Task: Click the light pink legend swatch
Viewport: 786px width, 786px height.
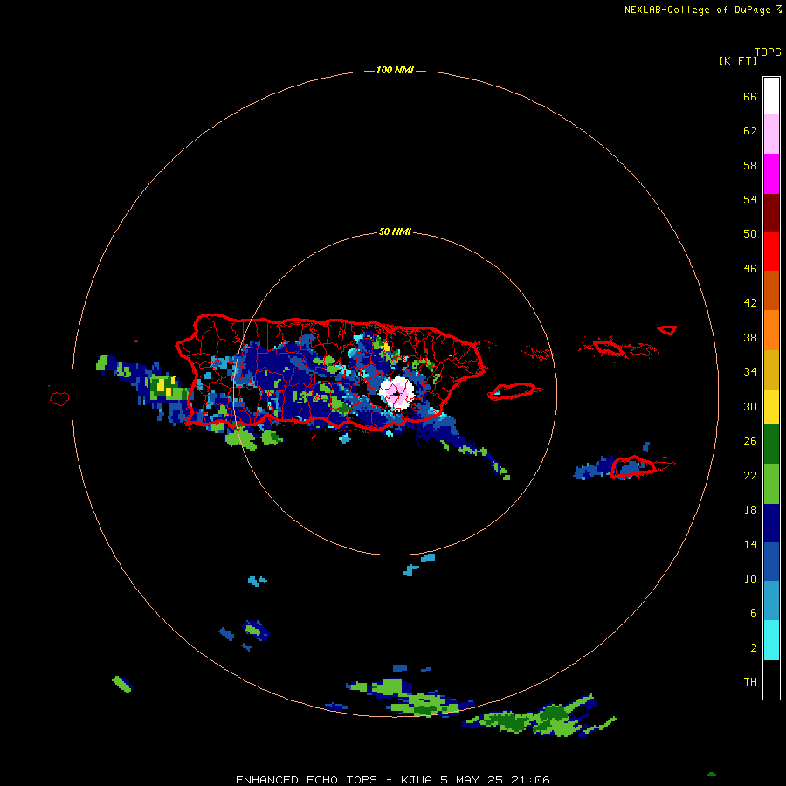Action: (x=771, y=134)
